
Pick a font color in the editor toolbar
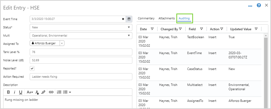[x=37, y=92]
